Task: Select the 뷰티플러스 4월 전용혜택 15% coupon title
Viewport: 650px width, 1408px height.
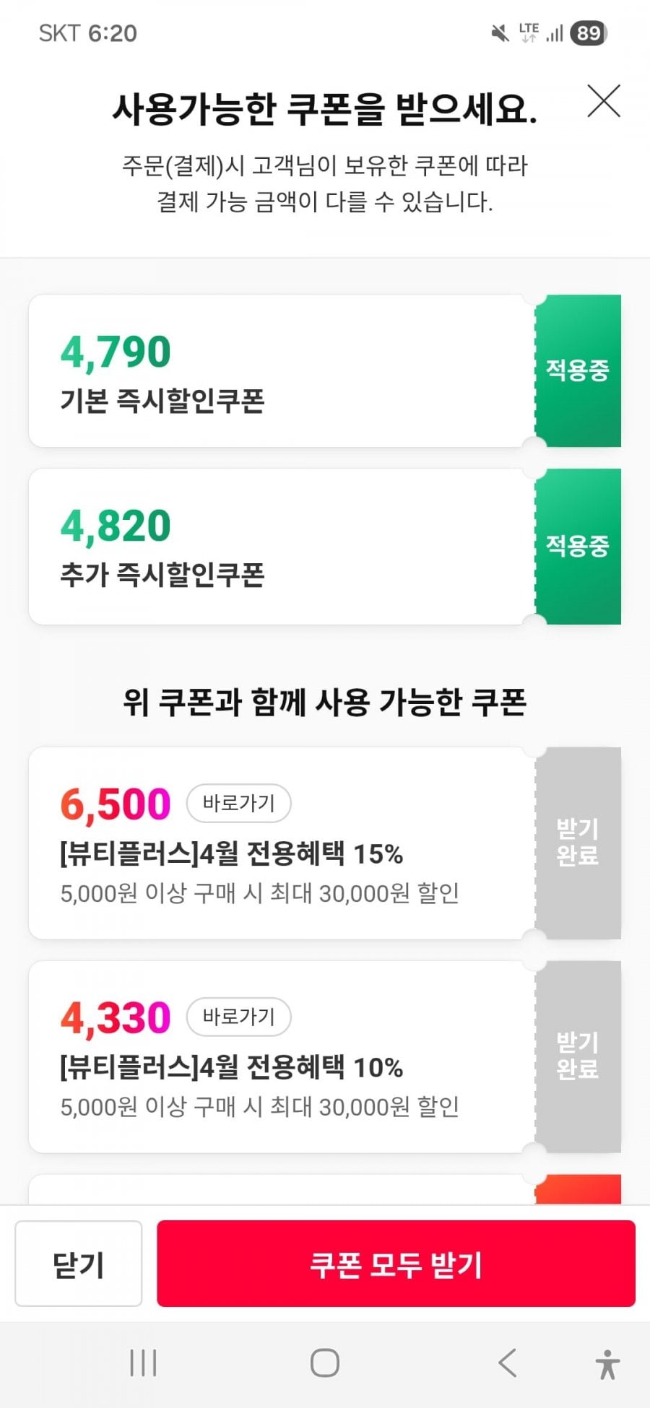Action: click(x=231, y=854)
